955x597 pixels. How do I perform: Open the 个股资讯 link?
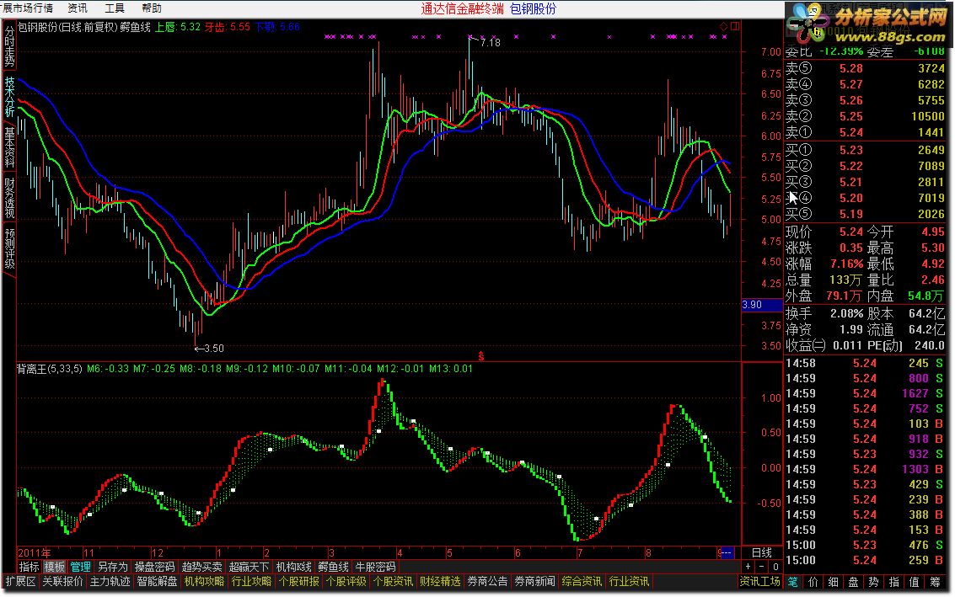coord(393,581)
